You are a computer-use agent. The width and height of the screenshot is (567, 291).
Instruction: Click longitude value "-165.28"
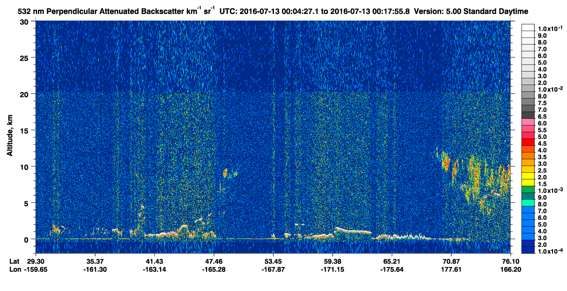point(214,269)
